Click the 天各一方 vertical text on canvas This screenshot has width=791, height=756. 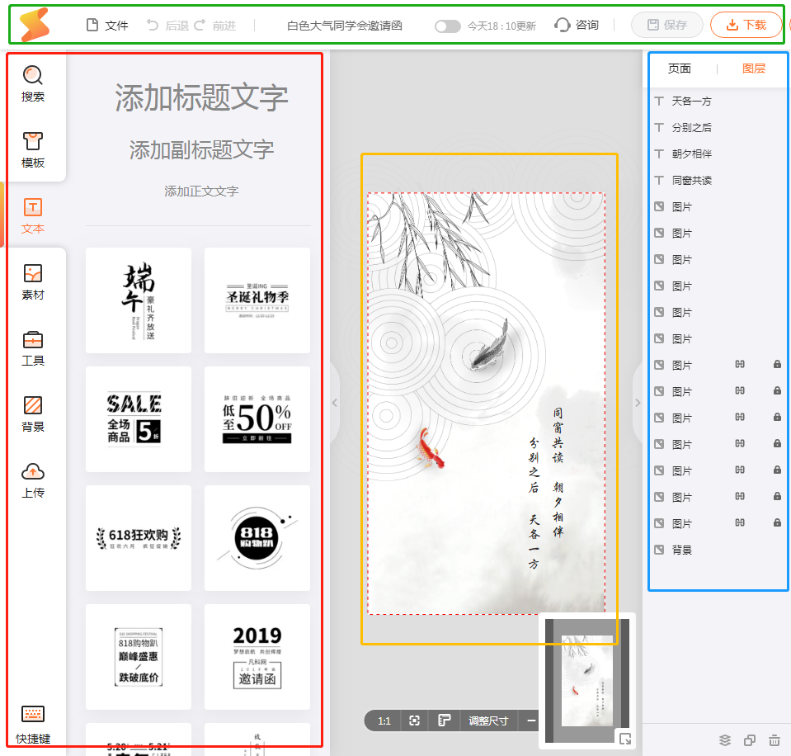[534, 541]
